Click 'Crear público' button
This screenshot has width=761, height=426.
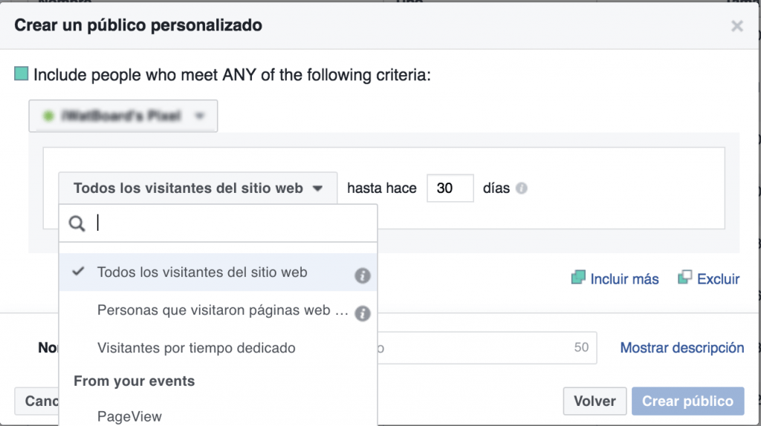coord(687,401)
